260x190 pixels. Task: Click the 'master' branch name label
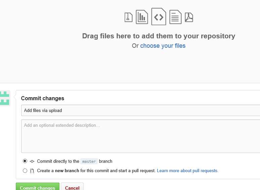[89, 161]
